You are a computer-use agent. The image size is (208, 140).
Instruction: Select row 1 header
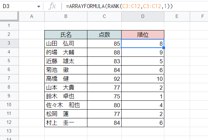[x=9, y=25]
